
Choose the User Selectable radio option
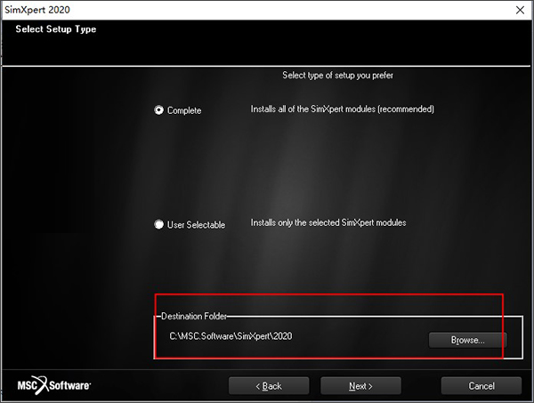[158, 225]
